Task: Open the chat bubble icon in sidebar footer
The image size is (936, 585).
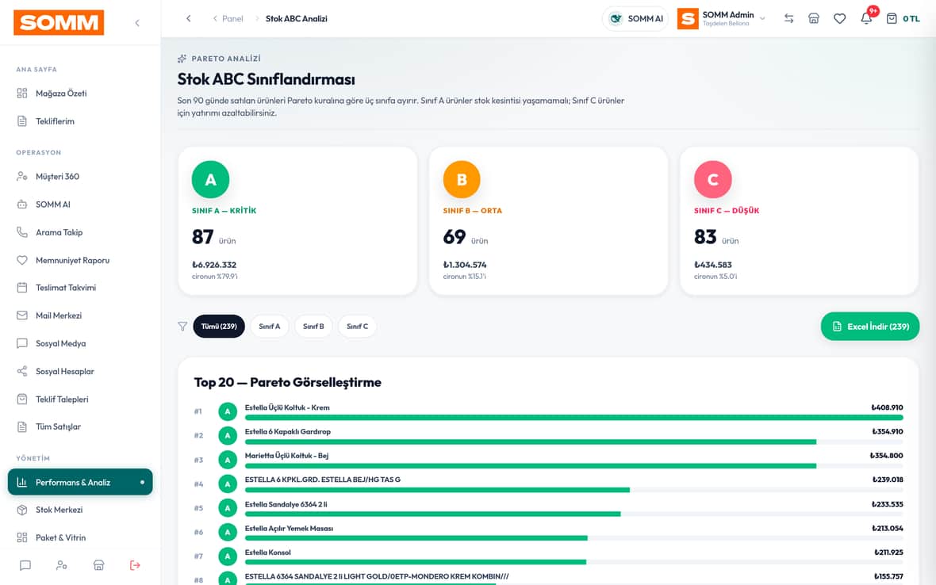Action: click(25, 565)
